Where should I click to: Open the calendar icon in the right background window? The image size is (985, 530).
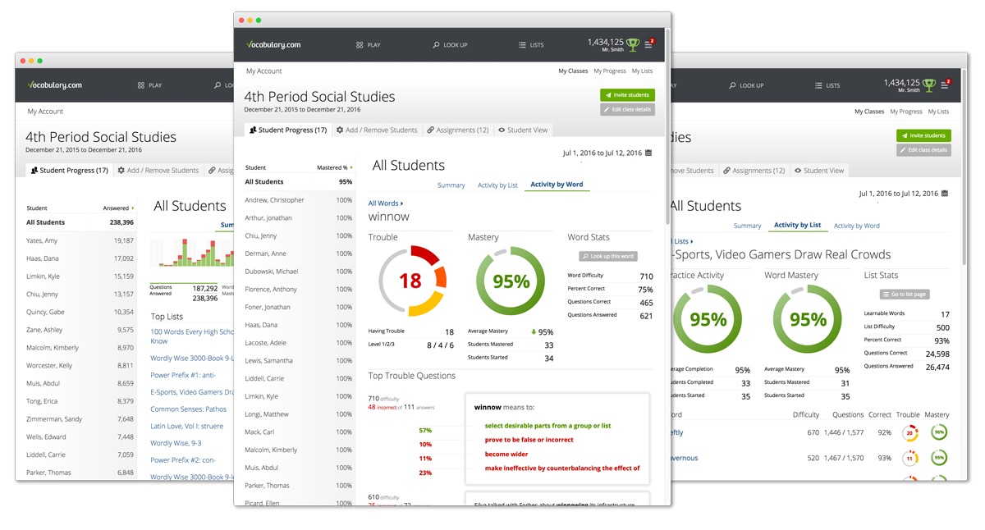click(944, 194)
